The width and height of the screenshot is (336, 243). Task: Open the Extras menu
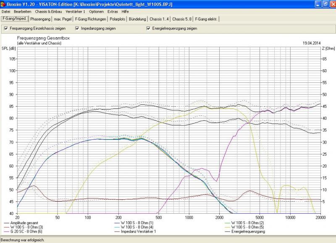coord(113,11)
